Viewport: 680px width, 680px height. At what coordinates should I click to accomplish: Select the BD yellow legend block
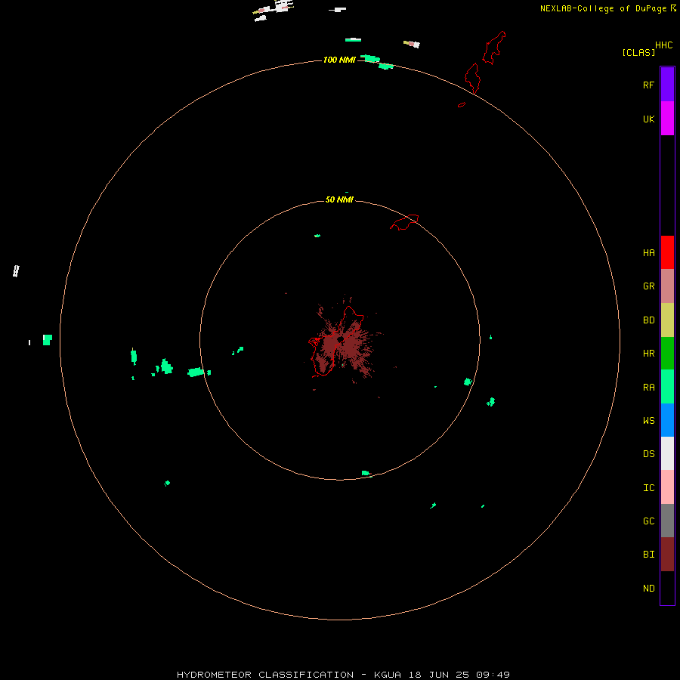(x=667, y=320)
